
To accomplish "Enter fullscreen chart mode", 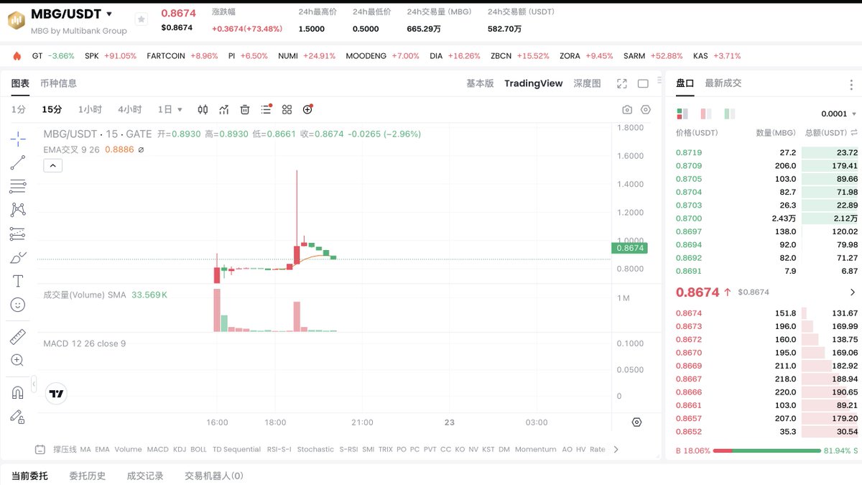I will pos(622,83).
